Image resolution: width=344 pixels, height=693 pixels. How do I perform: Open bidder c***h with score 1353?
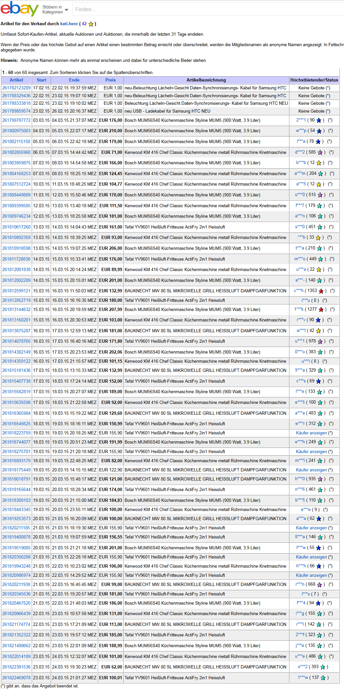299,291
